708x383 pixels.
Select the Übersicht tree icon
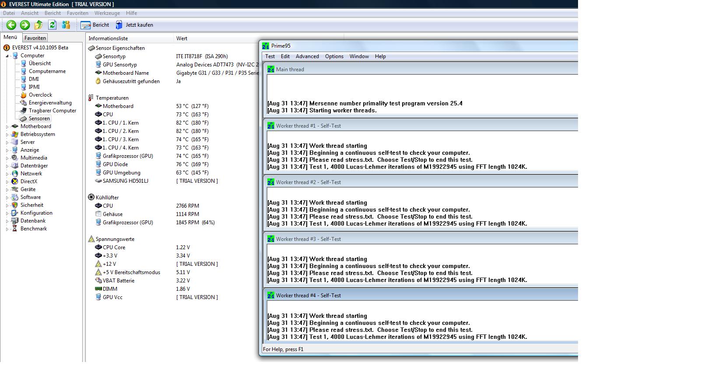coord(24,63)
